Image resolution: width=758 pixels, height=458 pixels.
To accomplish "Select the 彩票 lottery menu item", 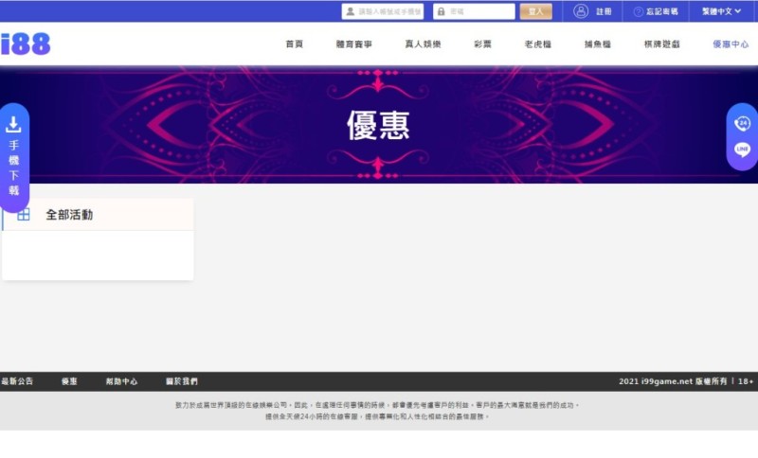I will click(482, 44).
